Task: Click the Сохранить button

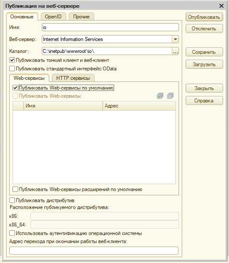Action: coord(204,52)
